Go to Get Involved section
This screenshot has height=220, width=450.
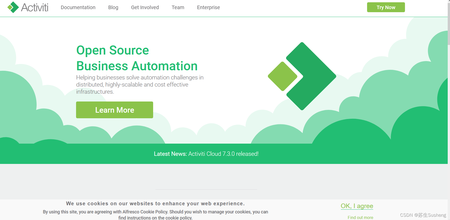click(x=145, y=7)
